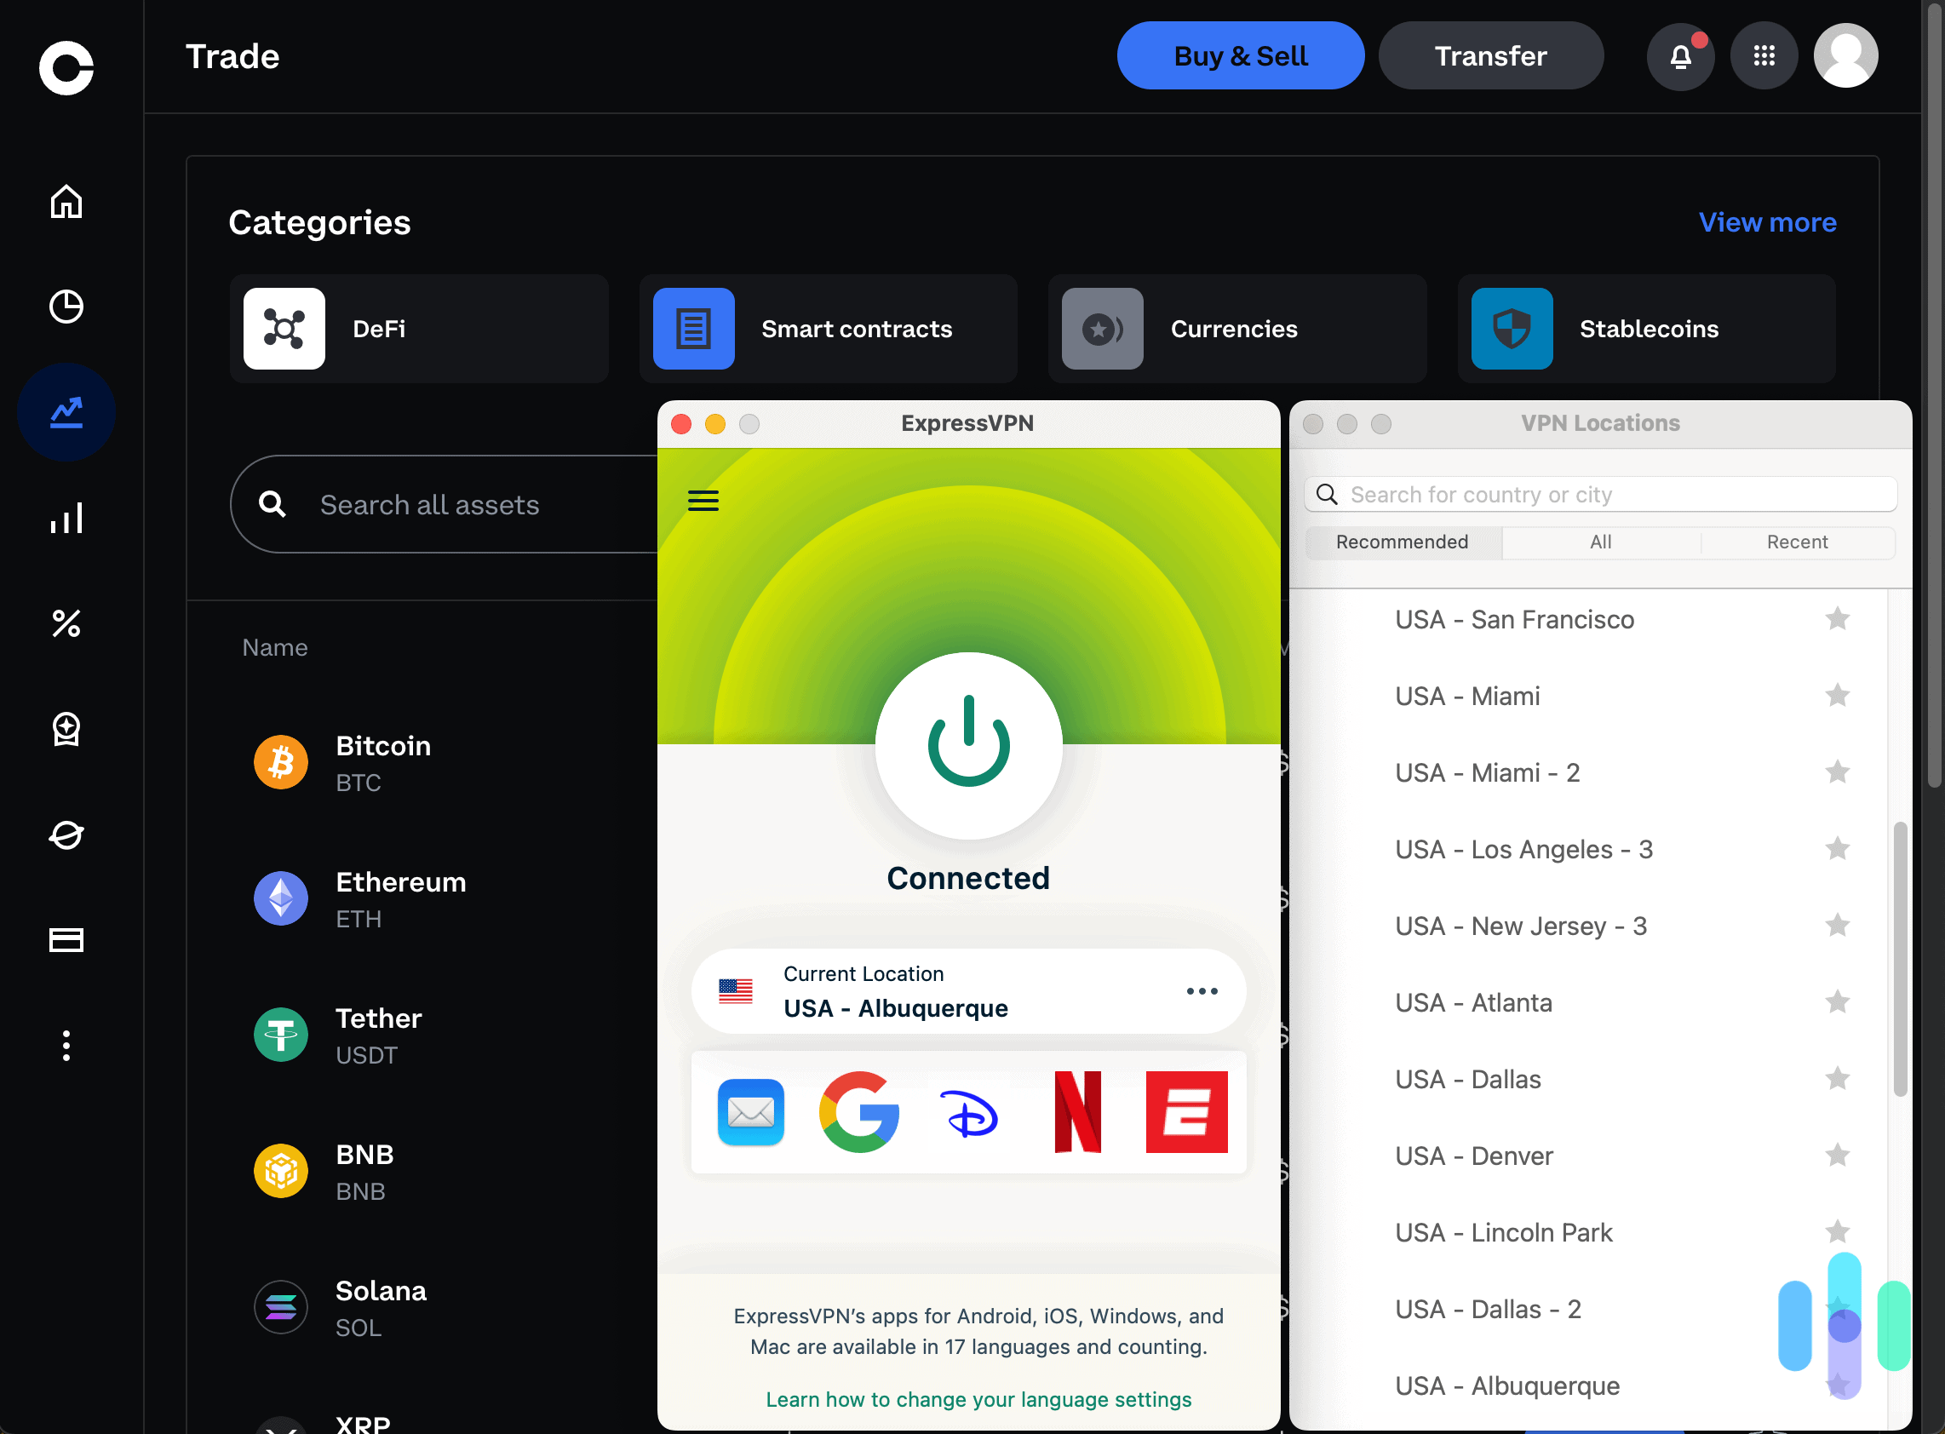Click the VPN Locations list scrollbar
The image size is (1945, 1434).
point(1901,958)
